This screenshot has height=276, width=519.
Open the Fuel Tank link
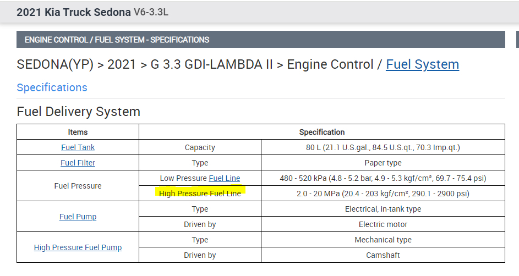78,147
